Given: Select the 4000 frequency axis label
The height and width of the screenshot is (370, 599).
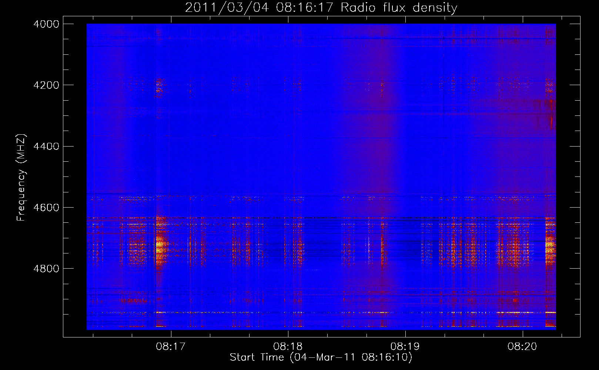Looking at the screenshot, I should pyautogui.click(x=46, y=24).
